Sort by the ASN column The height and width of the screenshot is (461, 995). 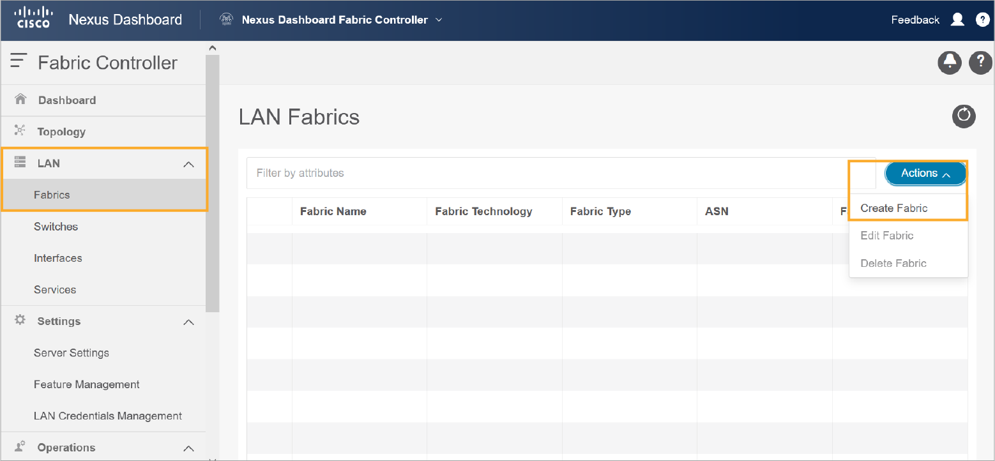[717, 211]
